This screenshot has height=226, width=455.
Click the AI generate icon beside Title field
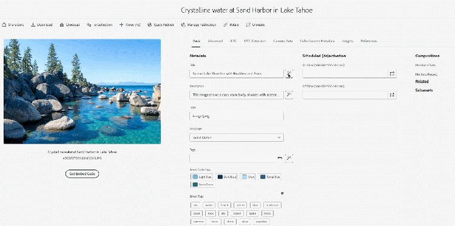[289, 73]
